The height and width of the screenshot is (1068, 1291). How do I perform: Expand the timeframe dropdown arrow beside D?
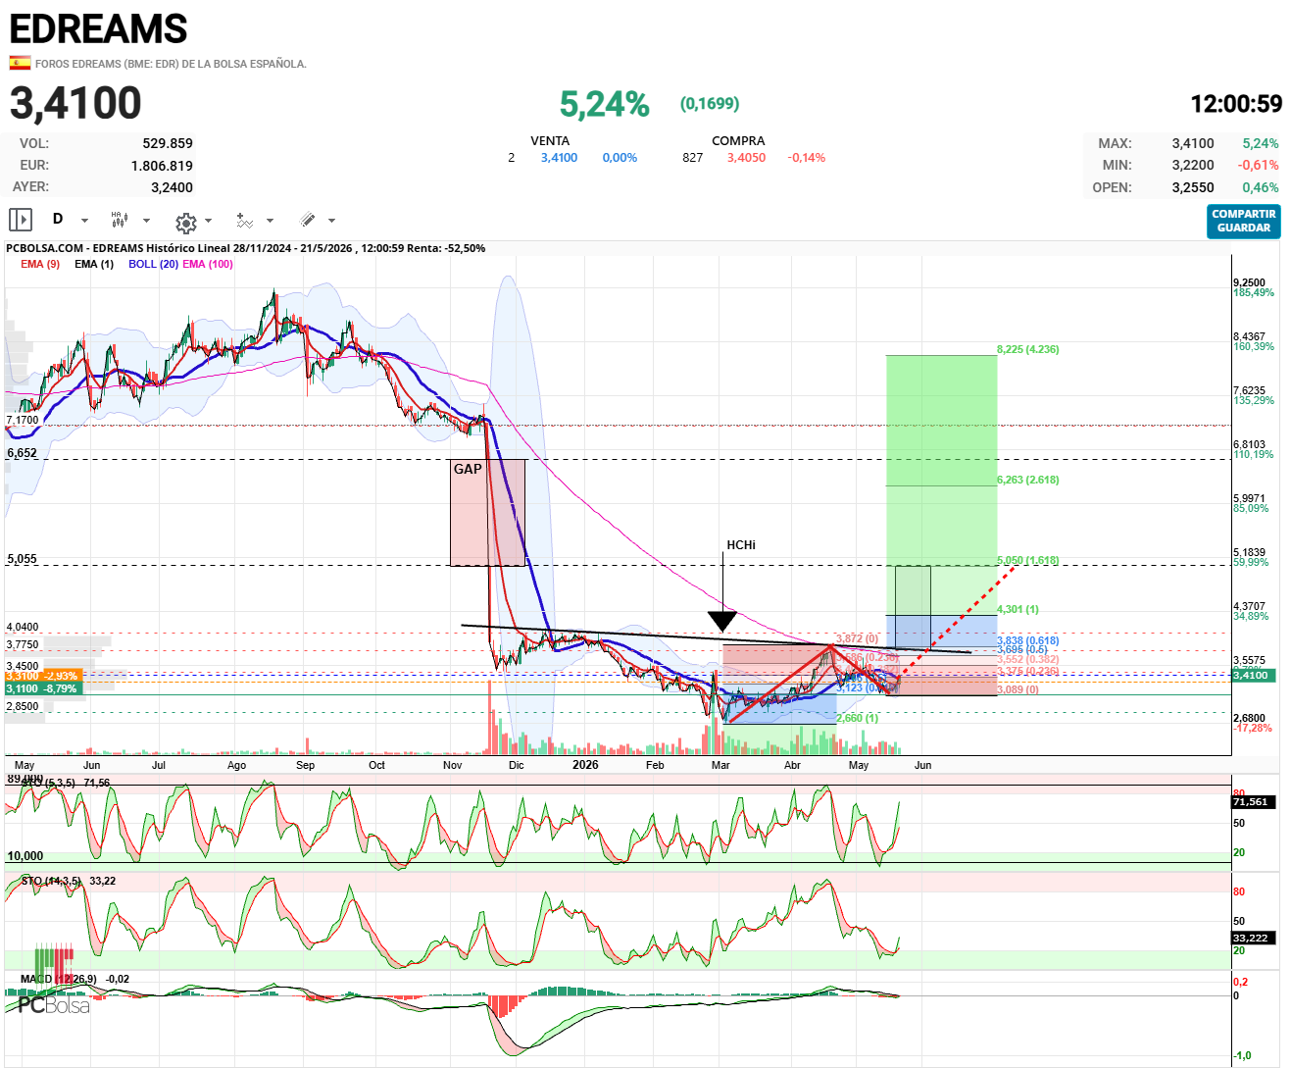[84, 221]
